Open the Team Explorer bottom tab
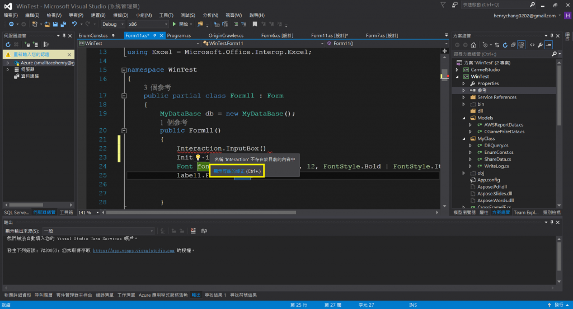This screenshot has width=573, height=309. pos(526,213)
